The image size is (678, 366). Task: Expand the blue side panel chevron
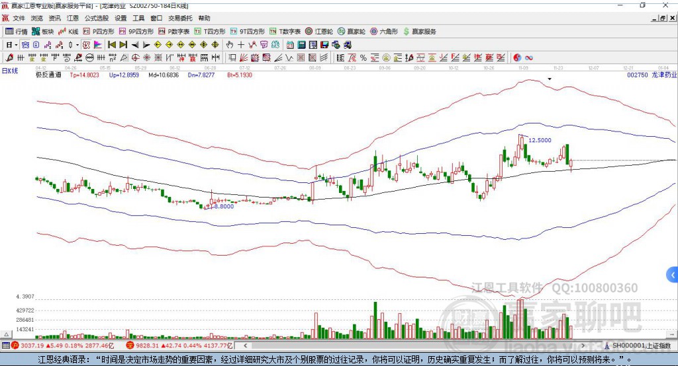coord(673,275)
